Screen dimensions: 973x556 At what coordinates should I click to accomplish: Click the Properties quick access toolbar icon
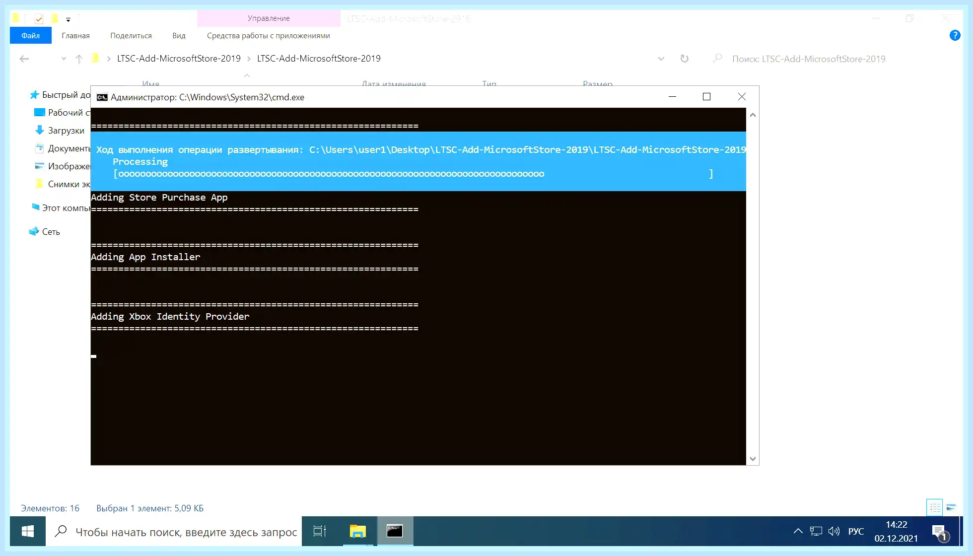[39, 19]
